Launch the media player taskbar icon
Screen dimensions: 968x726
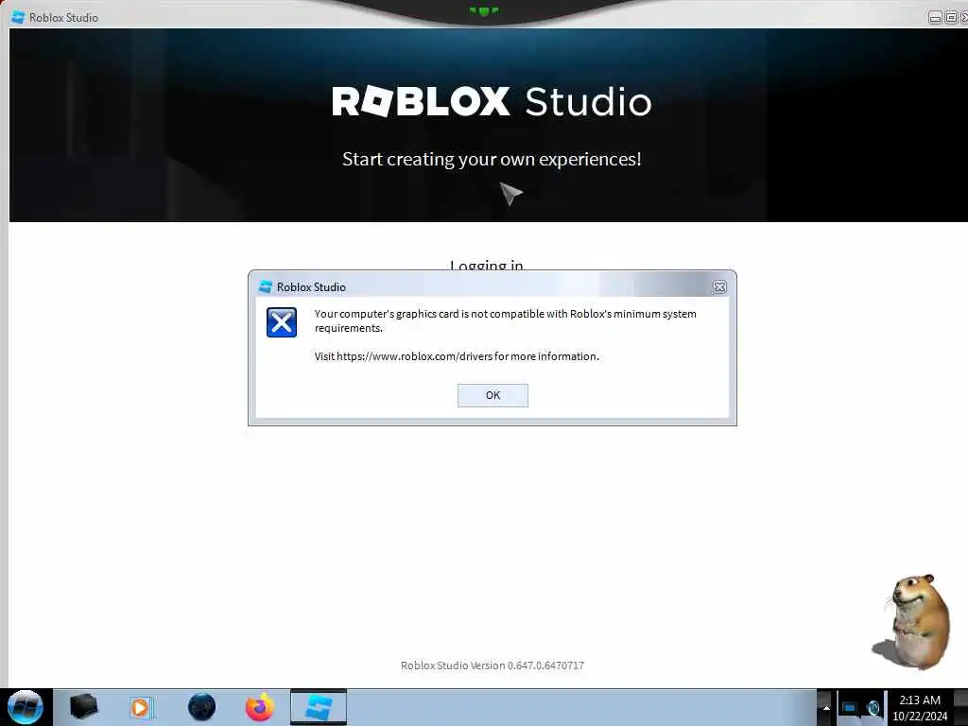point(140,707)
